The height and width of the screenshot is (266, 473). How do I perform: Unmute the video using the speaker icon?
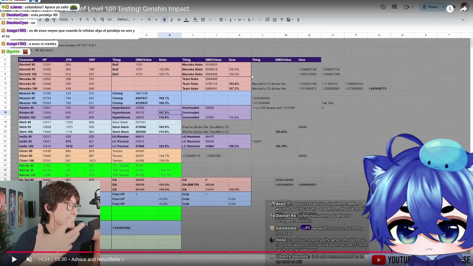coord(29,259)
